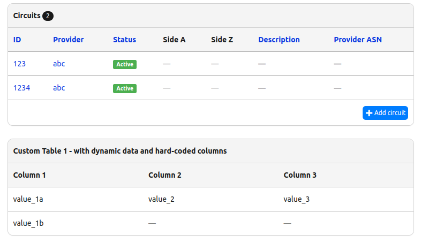Screen dimensions: 421x243
Task: Open provider abc in circuit 123 row
Action: (x=59, y=64)
